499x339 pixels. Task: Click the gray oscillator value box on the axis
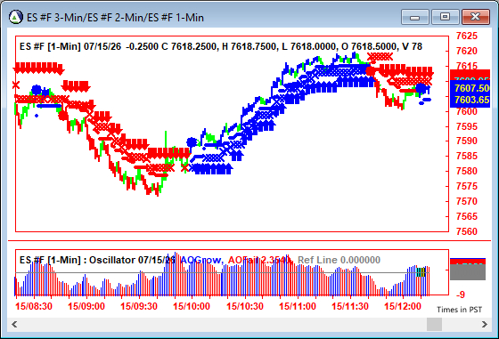click(468, 272)
